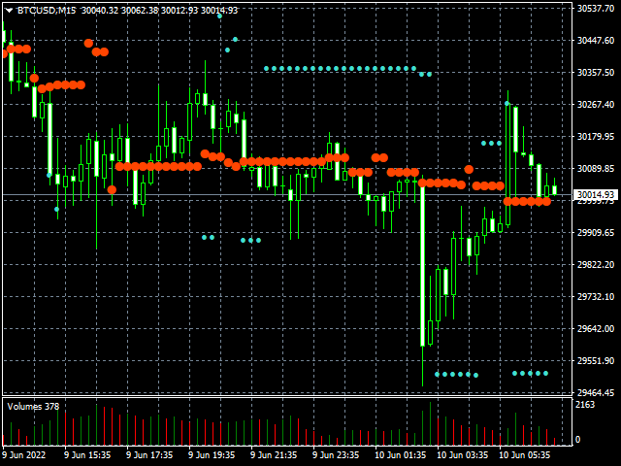Click the 30447.60 price axis label
Screen dimensions: 621x466
[x=596, y=41]
